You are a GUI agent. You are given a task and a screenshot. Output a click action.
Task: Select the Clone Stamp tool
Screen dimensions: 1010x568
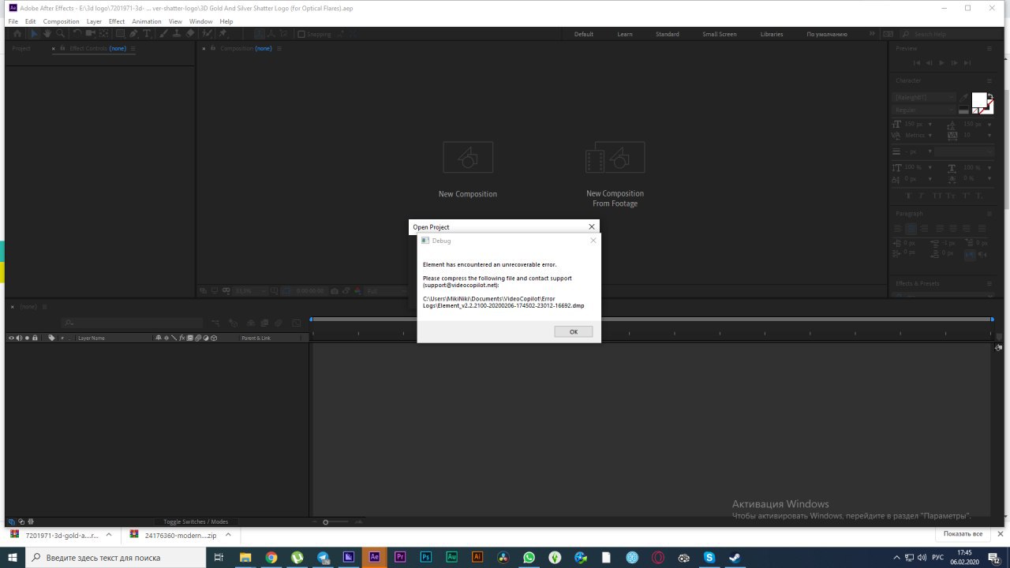(x=177, y=34)
